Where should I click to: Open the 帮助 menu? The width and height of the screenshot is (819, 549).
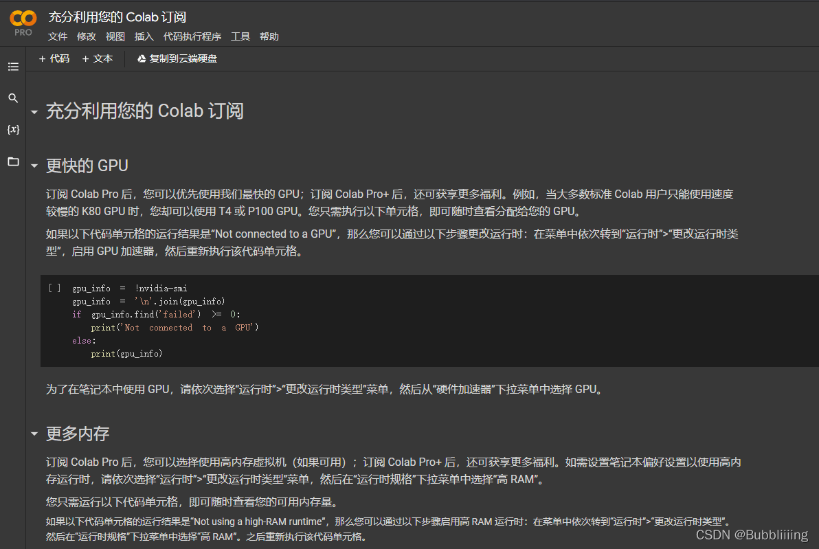tap(269, 37)
